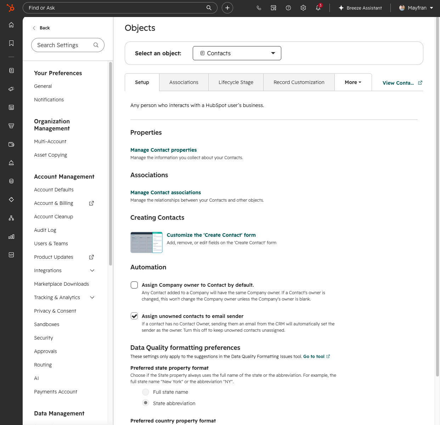The width and height of the screenshot is (440, 425).
Task: Click the magnifier in Find or Ask bar
Action: [209, 8]
